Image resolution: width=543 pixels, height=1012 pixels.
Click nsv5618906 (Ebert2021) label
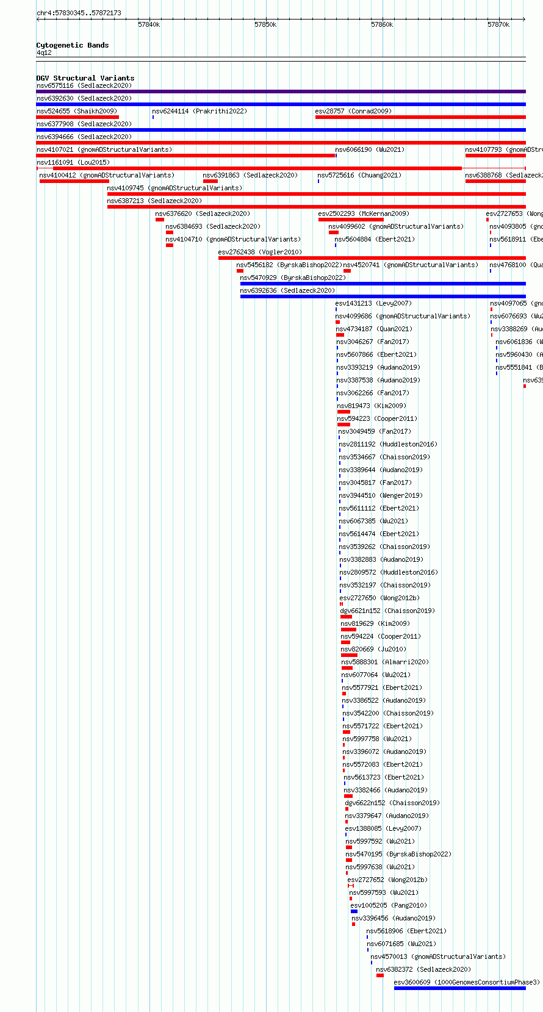point(406,931)
